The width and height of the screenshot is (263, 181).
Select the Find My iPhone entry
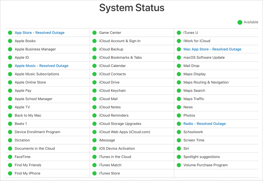point(27,173)
